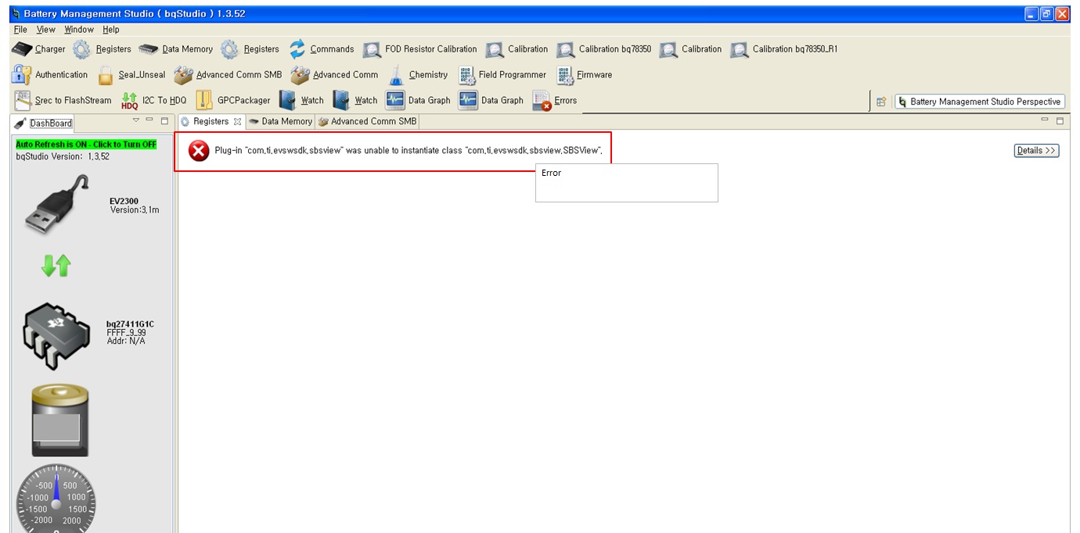The width and height of the screenshot is (1080, 533).
Task: Open second Data Graph tool
Action: coord(491,101)
